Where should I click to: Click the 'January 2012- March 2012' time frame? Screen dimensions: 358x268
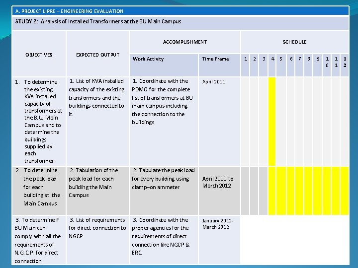click(219, 240)
